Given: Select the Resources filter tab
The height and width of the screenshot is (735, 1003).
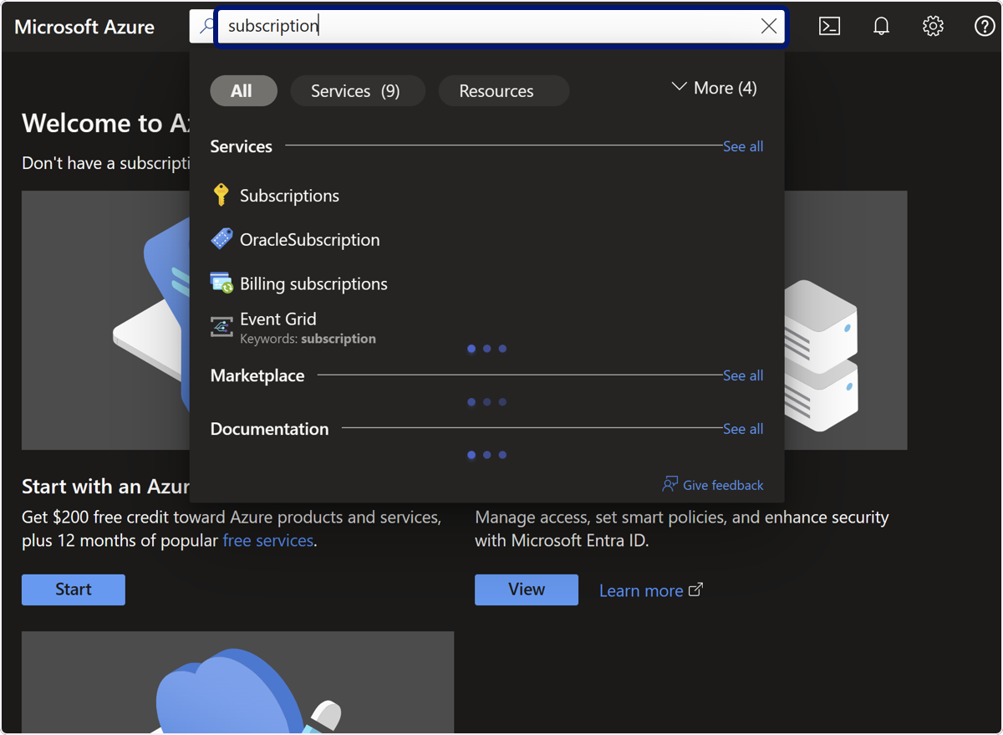Looking at the screenshot, I should (x=503, y=91).
